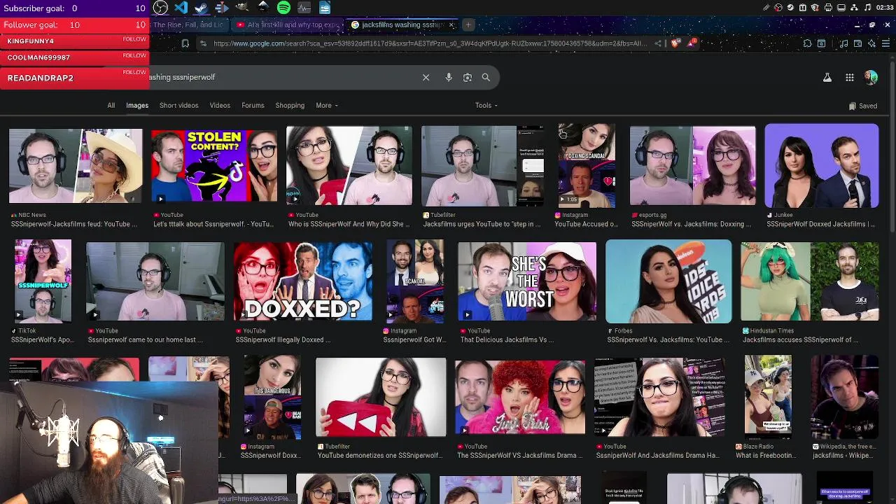Open the 'STOLEN CONTENT?' thumbnail
Viewport: 896px width, 504px height.
coord(214,167)
